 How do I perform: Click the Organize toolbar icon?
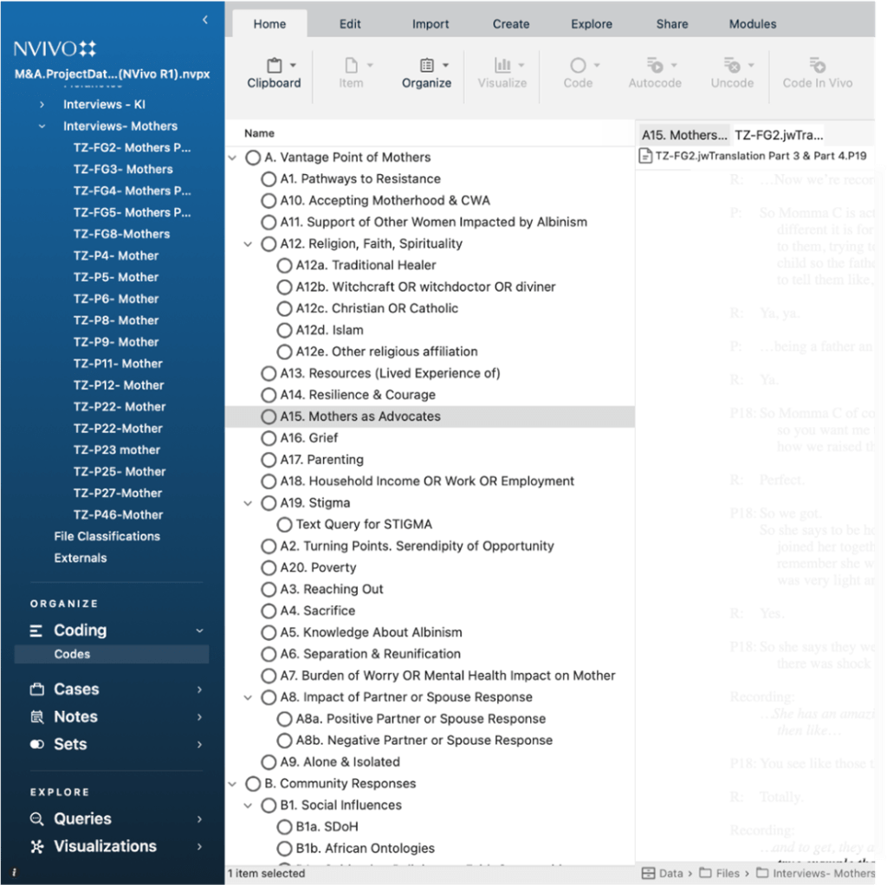point(426,66)
